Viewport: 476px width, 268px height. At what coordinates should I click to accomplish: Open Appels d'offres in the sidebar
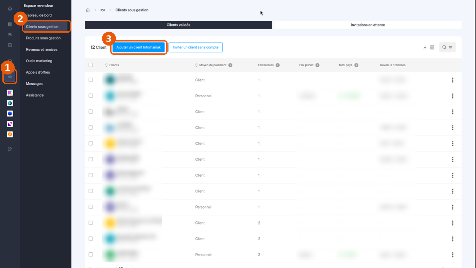point(38,72)
